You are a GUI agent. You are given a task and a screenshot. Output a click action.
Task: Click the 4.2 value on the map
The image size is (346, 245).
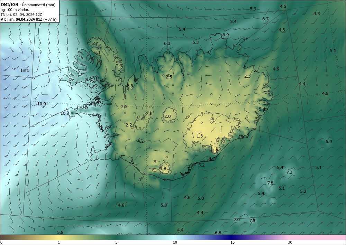point(140,141)
